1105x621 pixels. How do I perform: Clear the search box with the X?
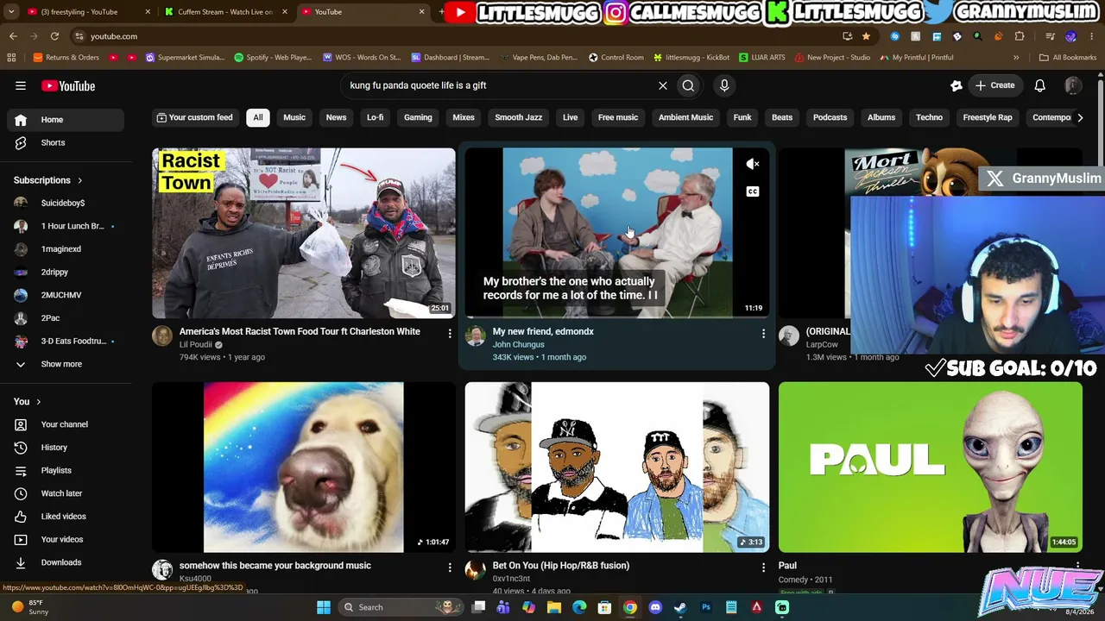coord(663,85)
